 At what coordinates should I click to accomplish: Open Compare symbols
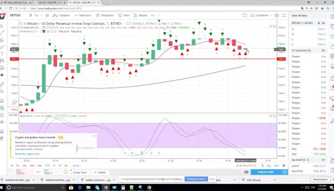coord(61,15)
